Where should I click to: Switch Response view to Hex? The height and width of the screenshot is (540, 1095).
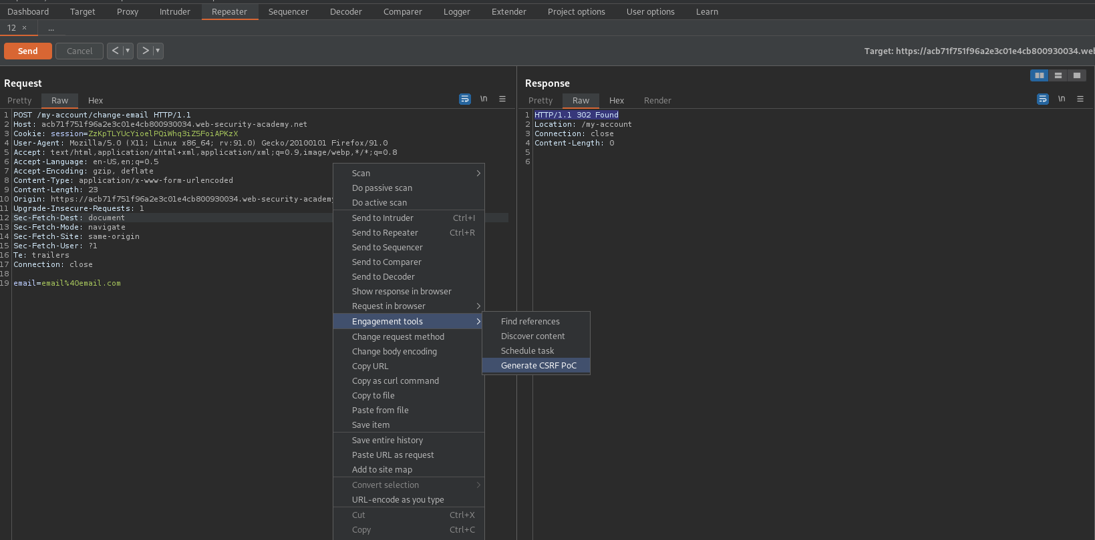pos(617,100)
